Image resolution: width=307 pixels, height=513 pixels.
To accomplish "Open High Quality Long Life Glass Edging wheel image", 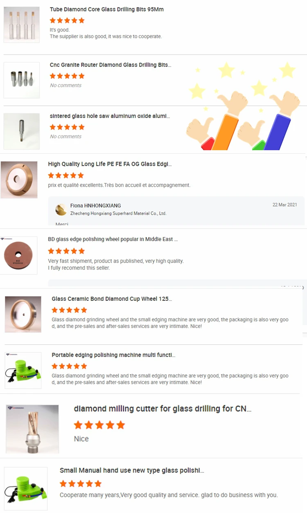I will 19,180.
